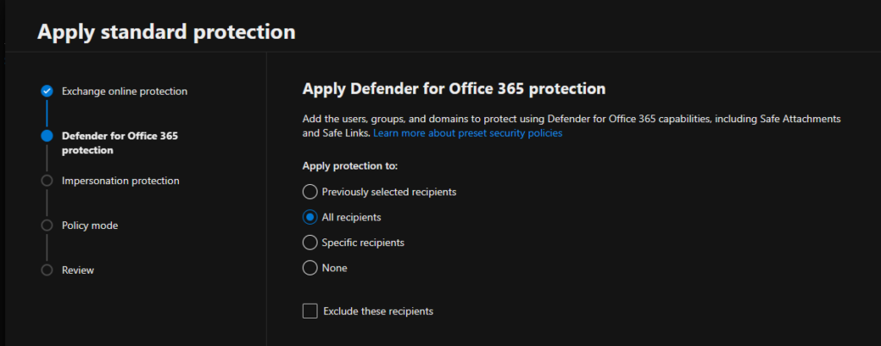Click the 'Apply Defender for Office 365 protection' heading

(x=454, y=89)
